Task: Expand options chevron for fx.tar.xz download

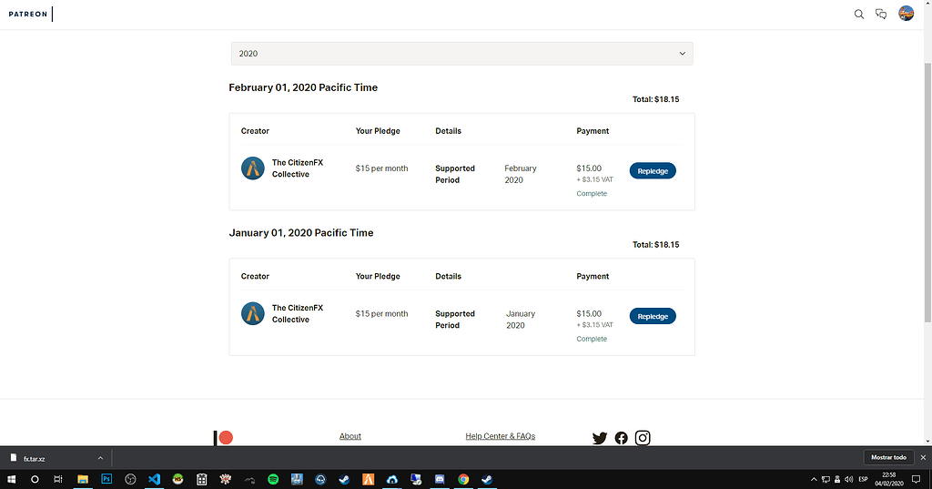Action: (100, 458)
